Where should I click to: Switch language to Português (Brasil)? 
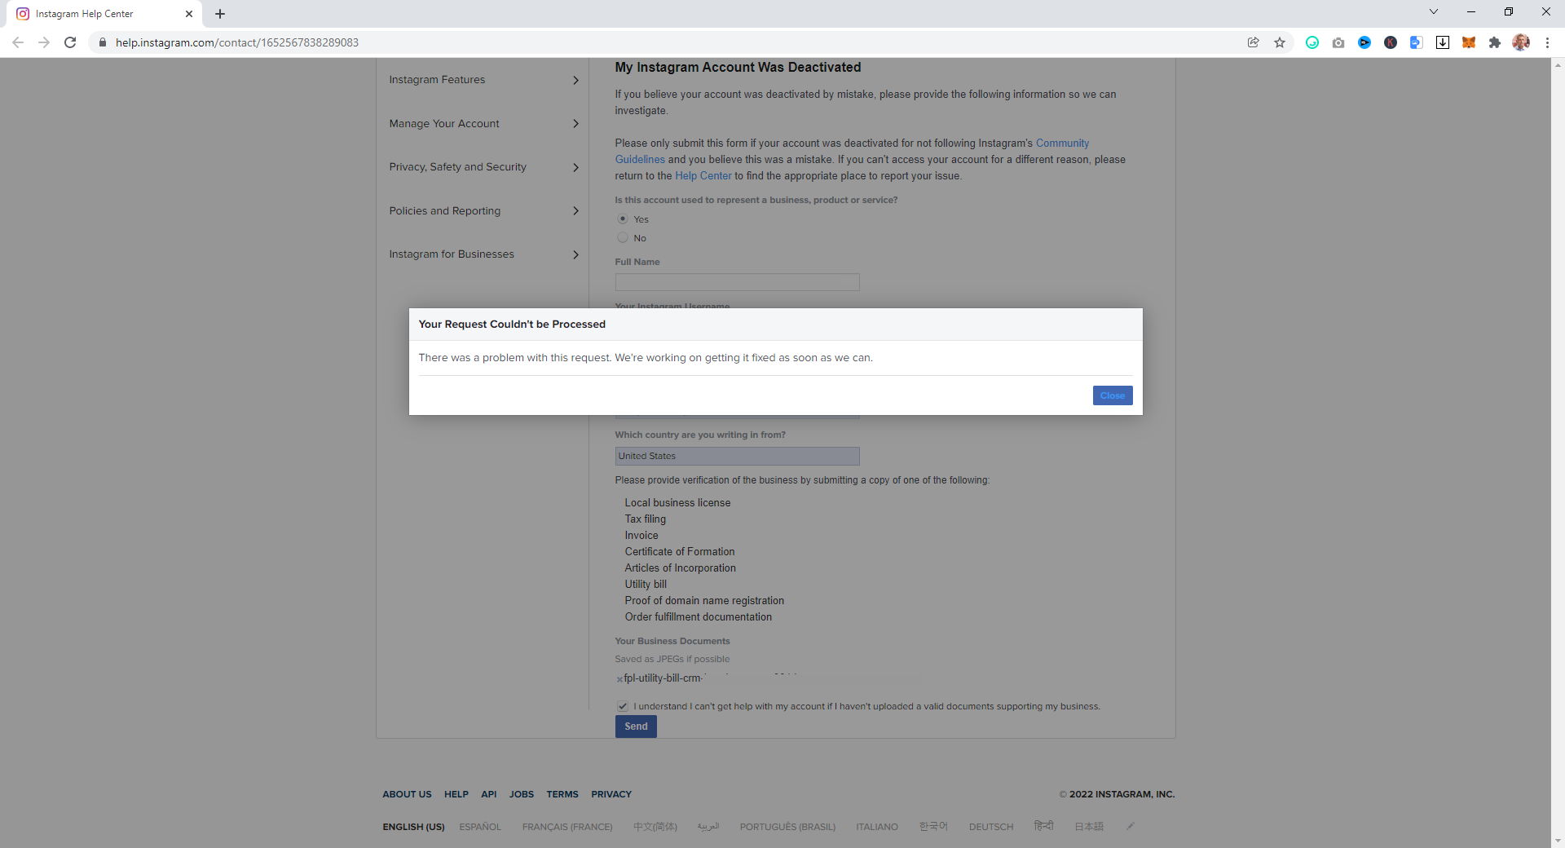[x=787, y=827]
